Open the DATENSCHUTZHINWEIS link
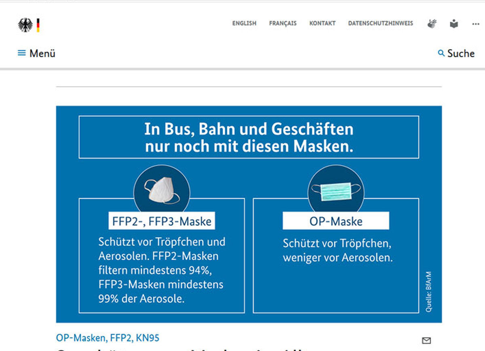This screenshot has width=485, height=351. coord(380,23)
